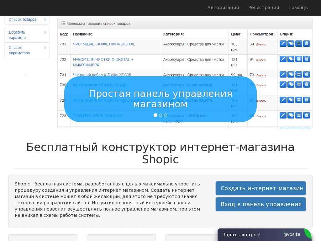Delete product 733 with trash icon

point(307,44)
